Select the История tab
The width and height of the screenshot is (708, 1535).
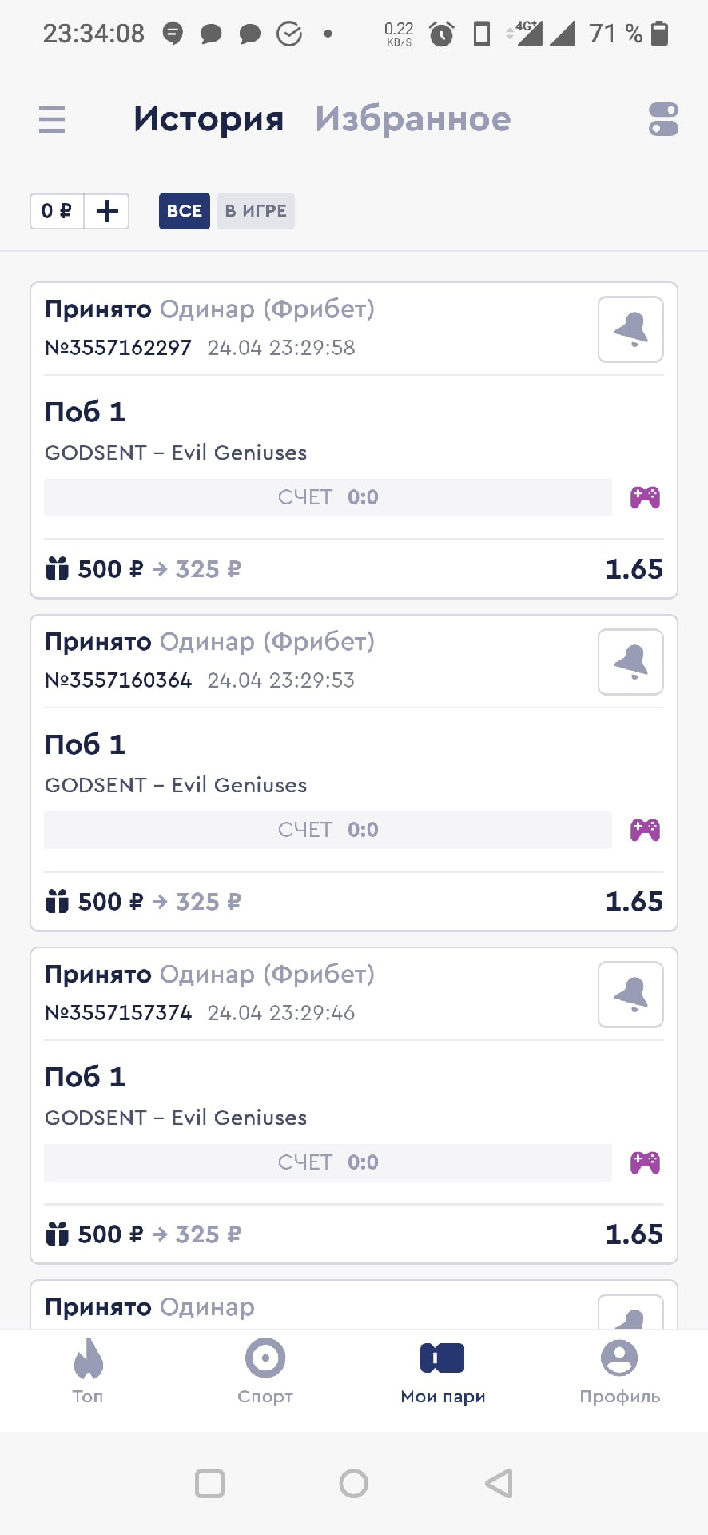tap(209, 119)
